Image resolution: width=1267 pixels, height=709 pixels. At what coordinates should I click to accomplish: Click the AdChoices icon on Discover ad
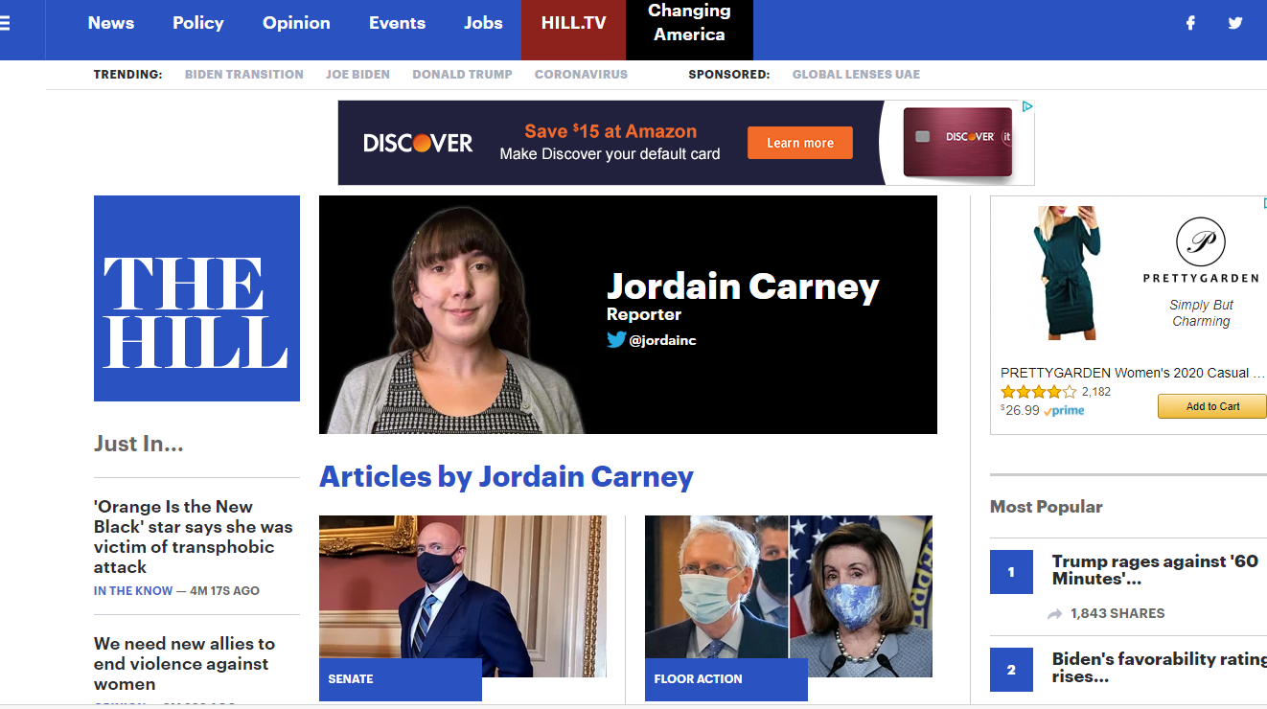1026,106
